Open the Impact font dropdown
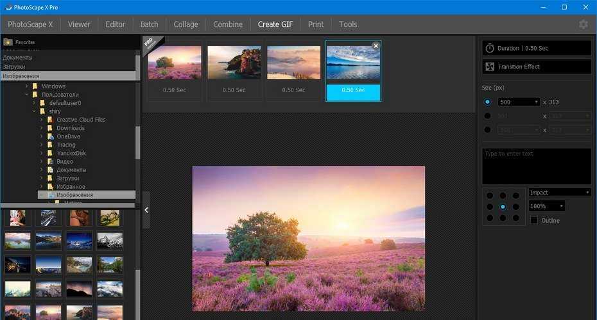 click(559, 192)
